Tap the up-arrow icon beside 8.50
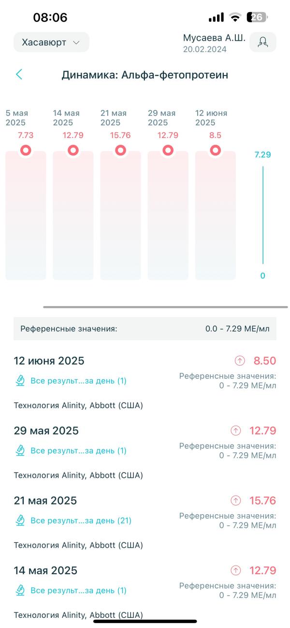The height and width of the screenshot is (628, 290). (240, 361)
